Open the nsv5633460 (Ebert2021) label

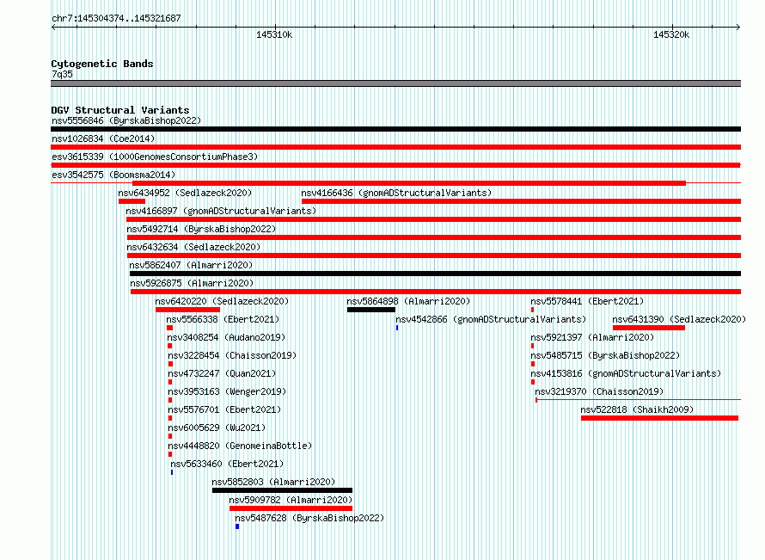pyautogui.click(x=227, y=464)
